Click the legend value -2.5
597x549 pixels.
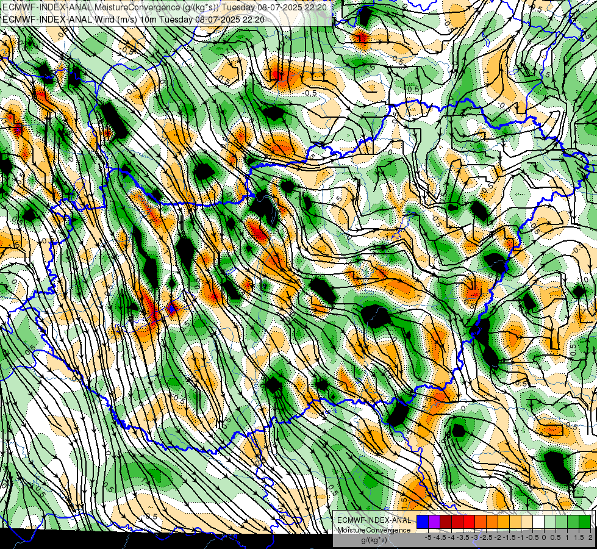point(486,537)
